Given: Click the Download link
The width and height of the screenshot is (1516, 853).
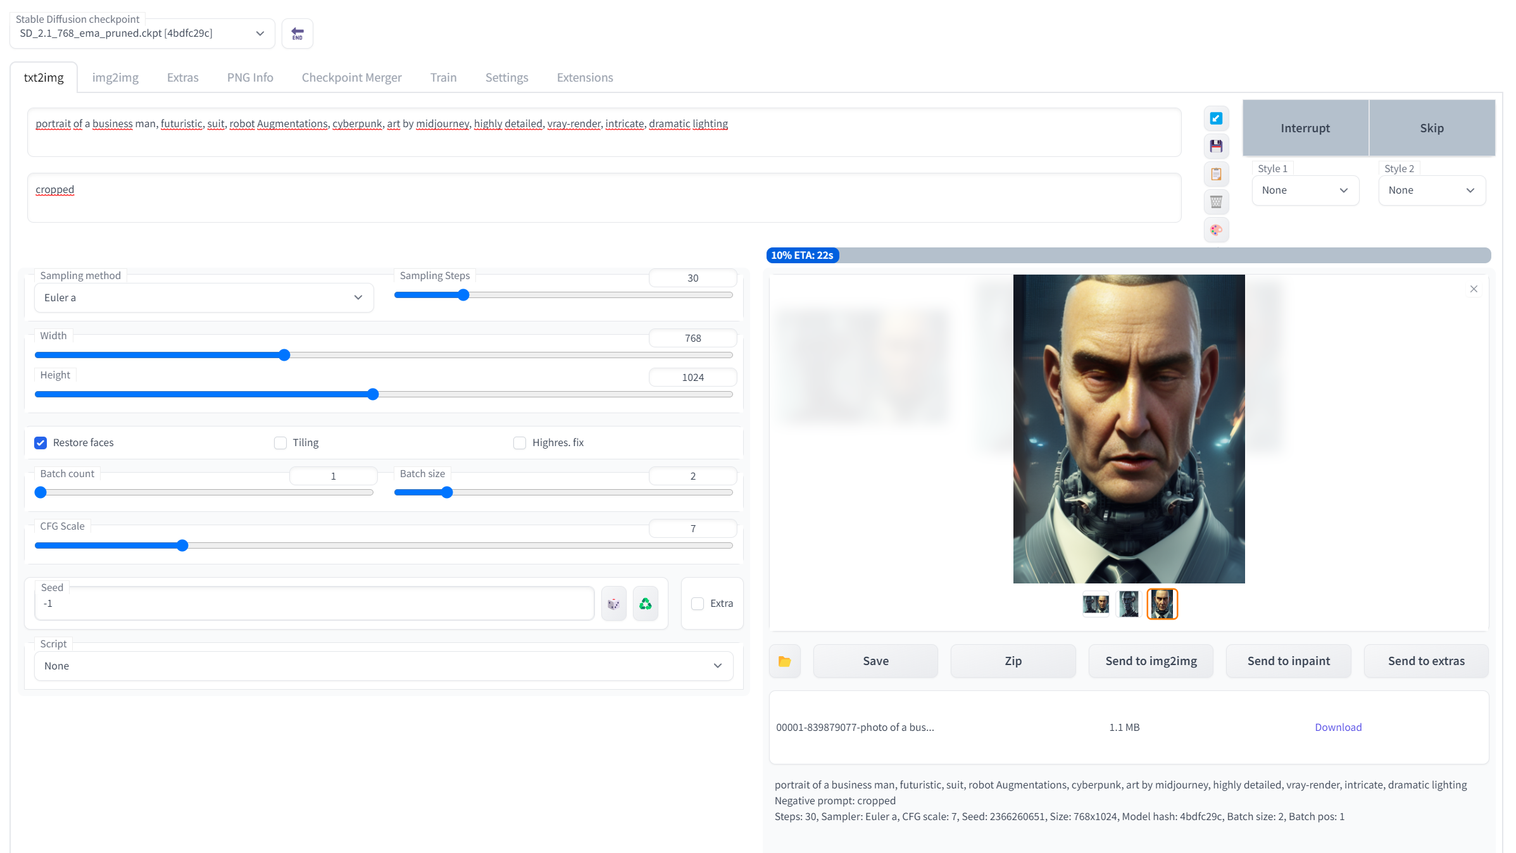Looking at the screenshot, I should pyautogui.click(x=1337, y=728).
